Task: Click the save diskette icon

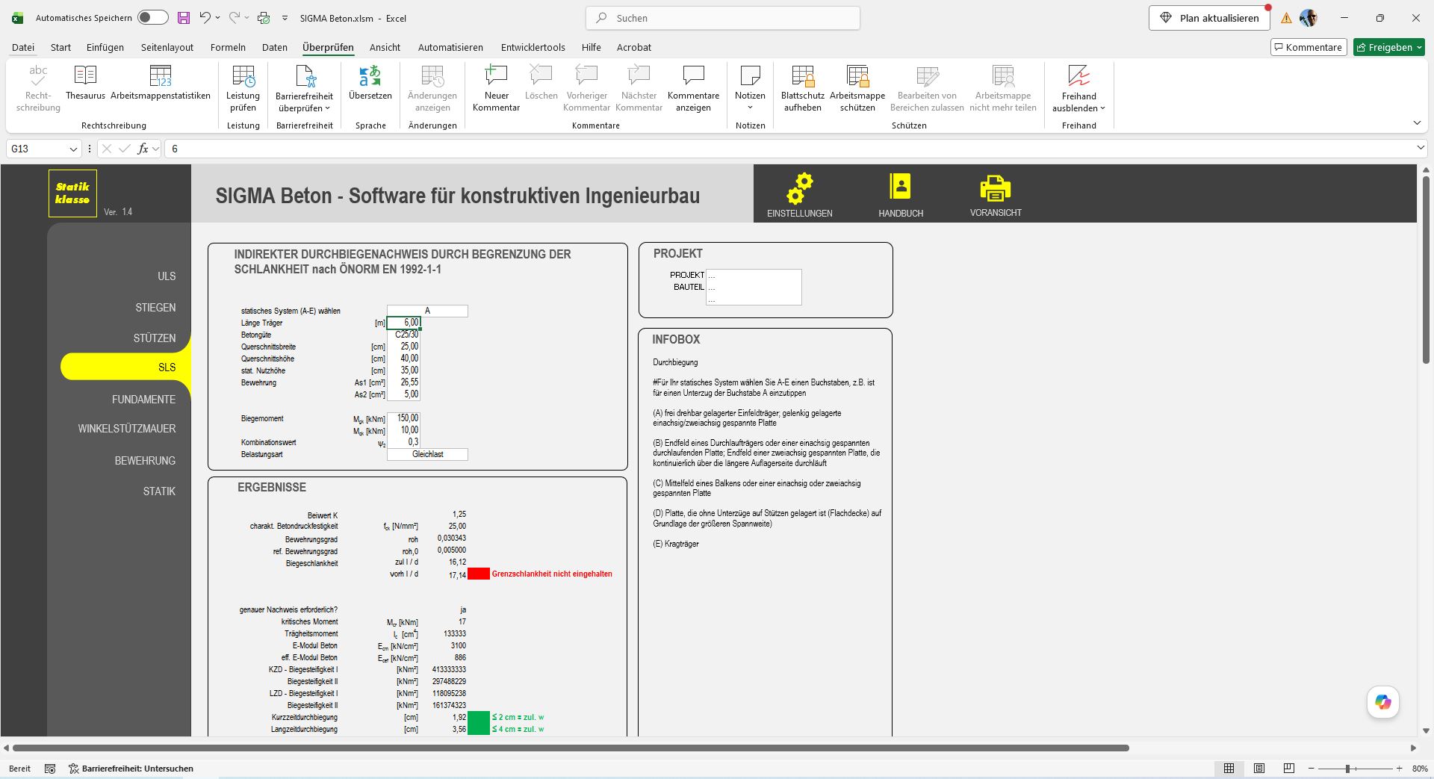Action: coord(183,18)
